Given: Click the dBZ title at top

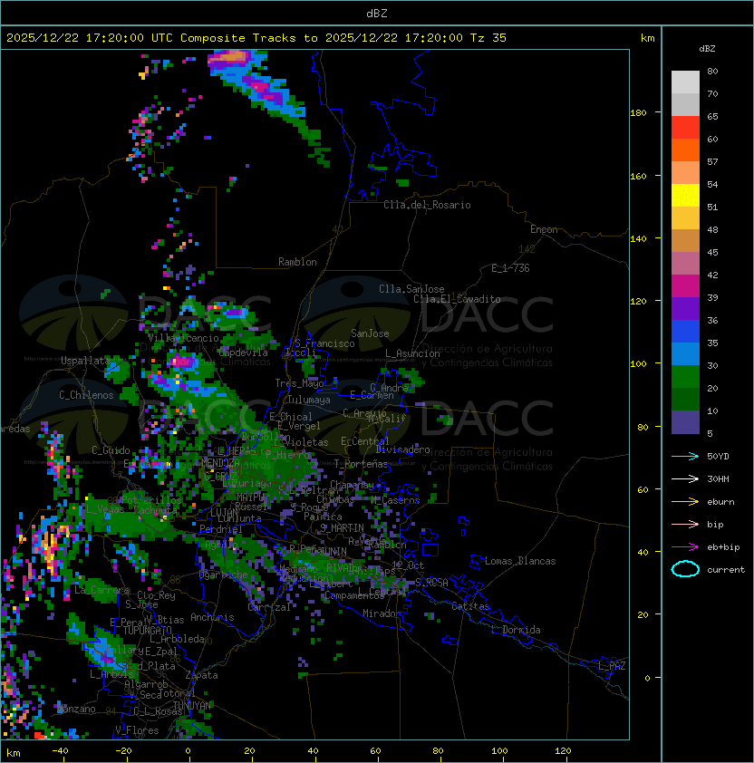Looking at the screenshot, I should coord(377,14).
